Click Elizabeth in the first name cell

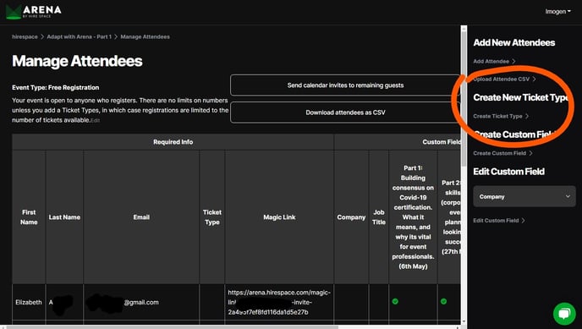(29, 302)
